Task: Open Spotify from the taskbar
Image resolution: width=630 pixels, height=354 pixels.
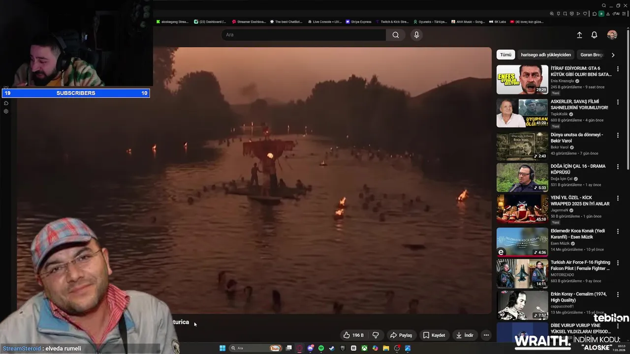Action: (x=321, y=348)
